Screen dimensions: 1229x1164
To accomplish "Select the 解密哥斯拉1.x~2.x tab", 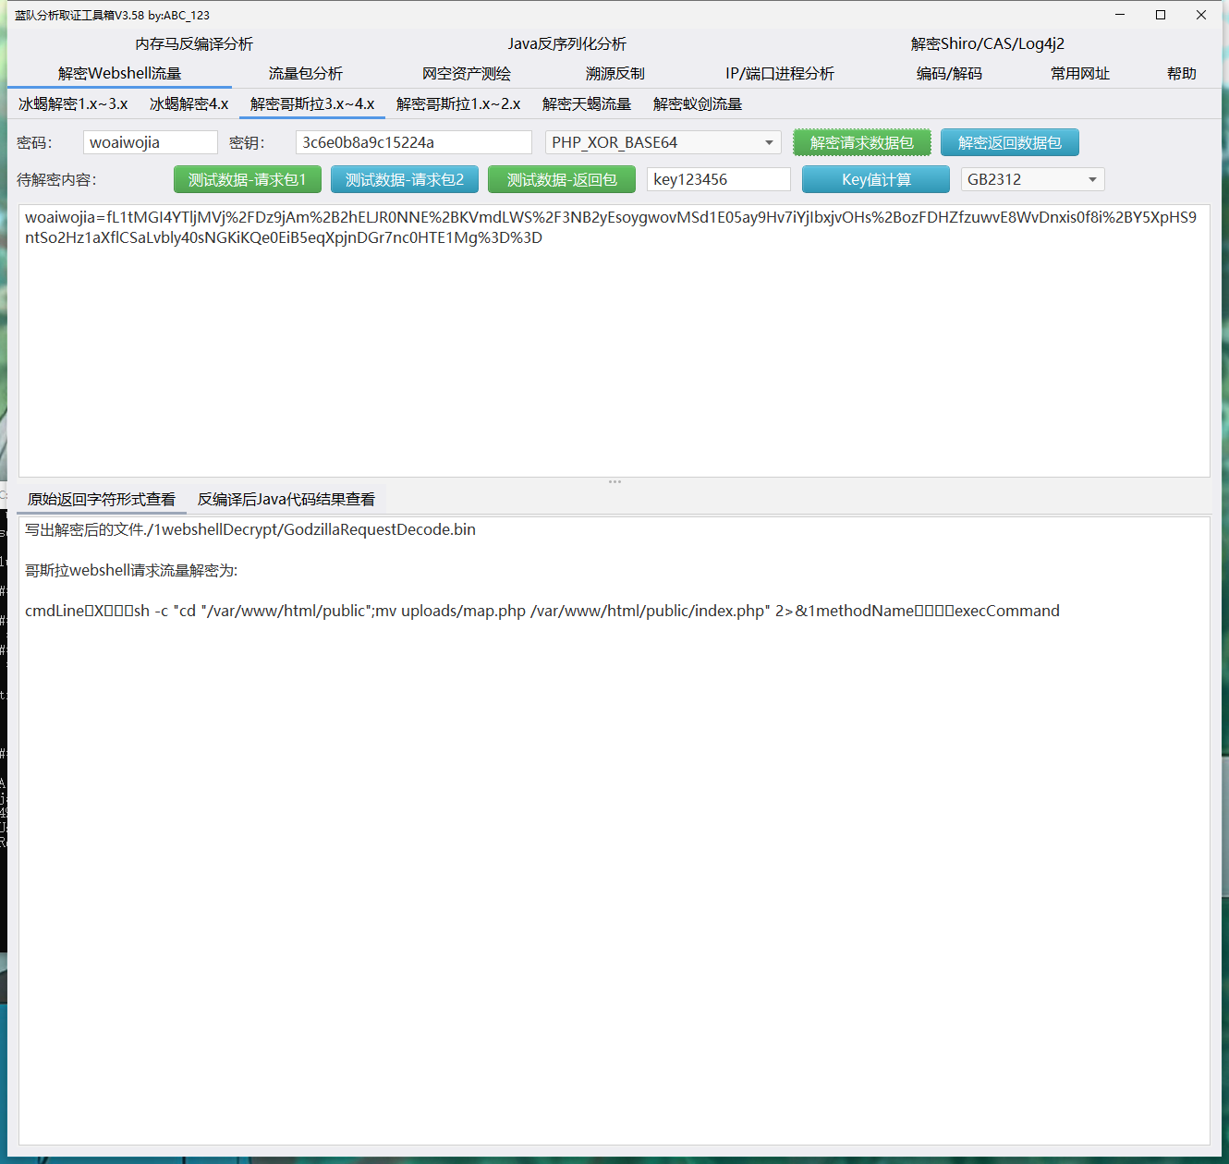I will pos(458,104).
